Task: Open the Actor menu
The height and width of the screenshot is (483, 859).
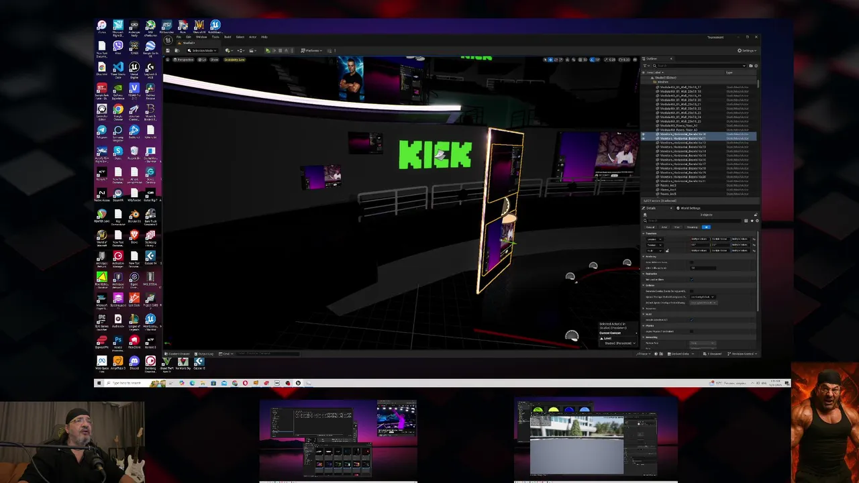Action: pyautogui.click(x=253, y=37)
